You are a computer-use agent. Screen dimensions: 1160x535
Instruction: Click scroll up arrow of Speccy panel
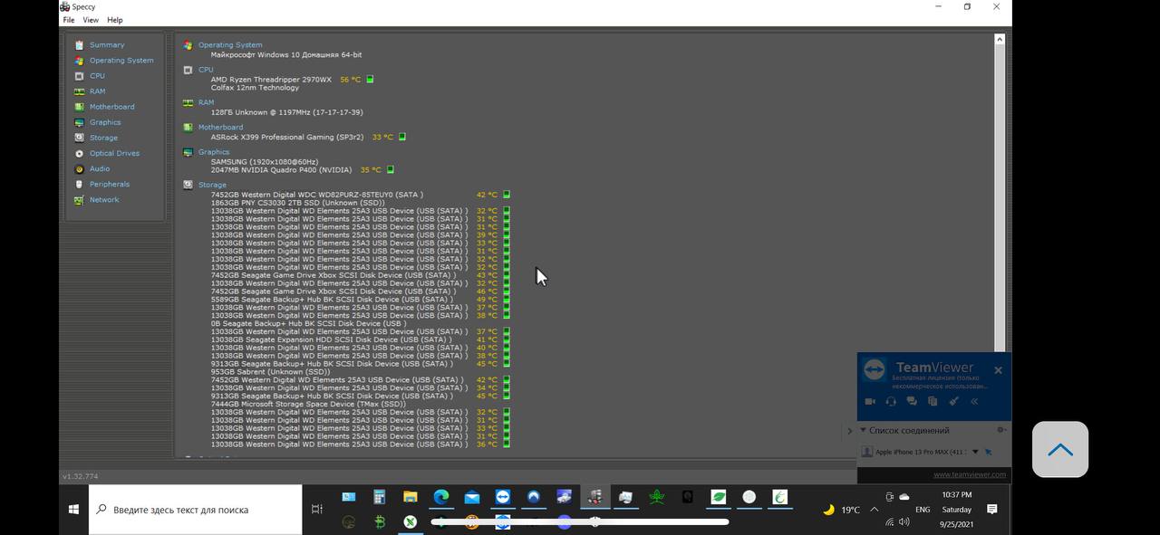pyautogui.click(x=1000, y=40)
